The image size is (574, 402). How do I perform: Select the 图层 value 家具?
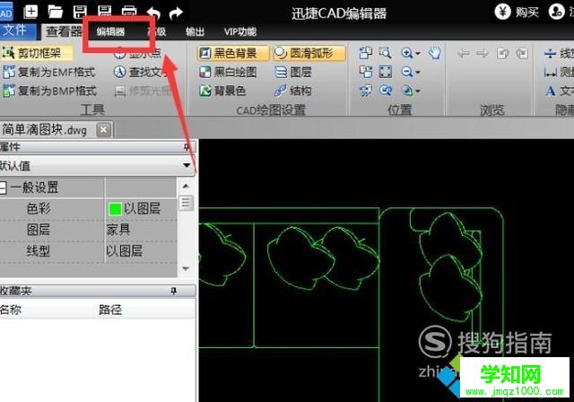pos(118,230)
